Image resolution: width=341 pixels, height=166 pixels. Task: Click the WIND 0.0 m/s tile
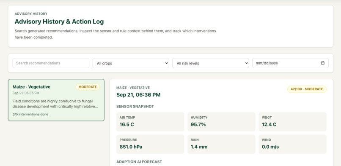pos(292,144)
